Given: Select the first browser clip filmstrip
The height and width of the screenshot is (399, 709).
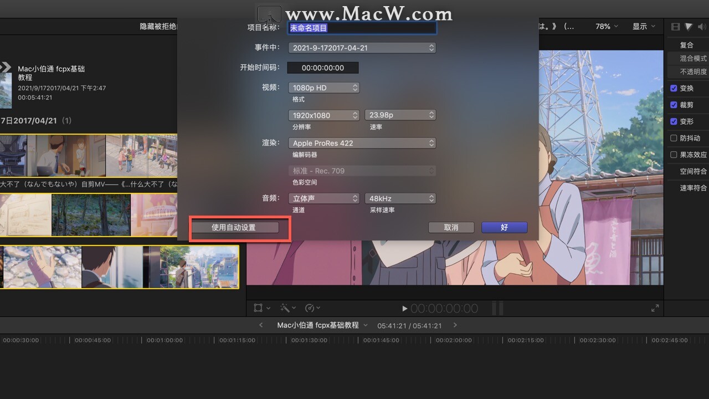Looking at the screenshot, I should 89,156.
